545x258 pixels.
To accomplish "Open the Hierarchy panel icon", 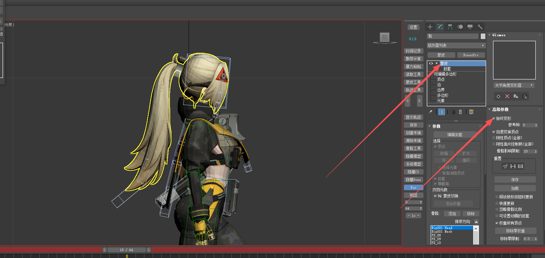I will (x=450, y=27).
